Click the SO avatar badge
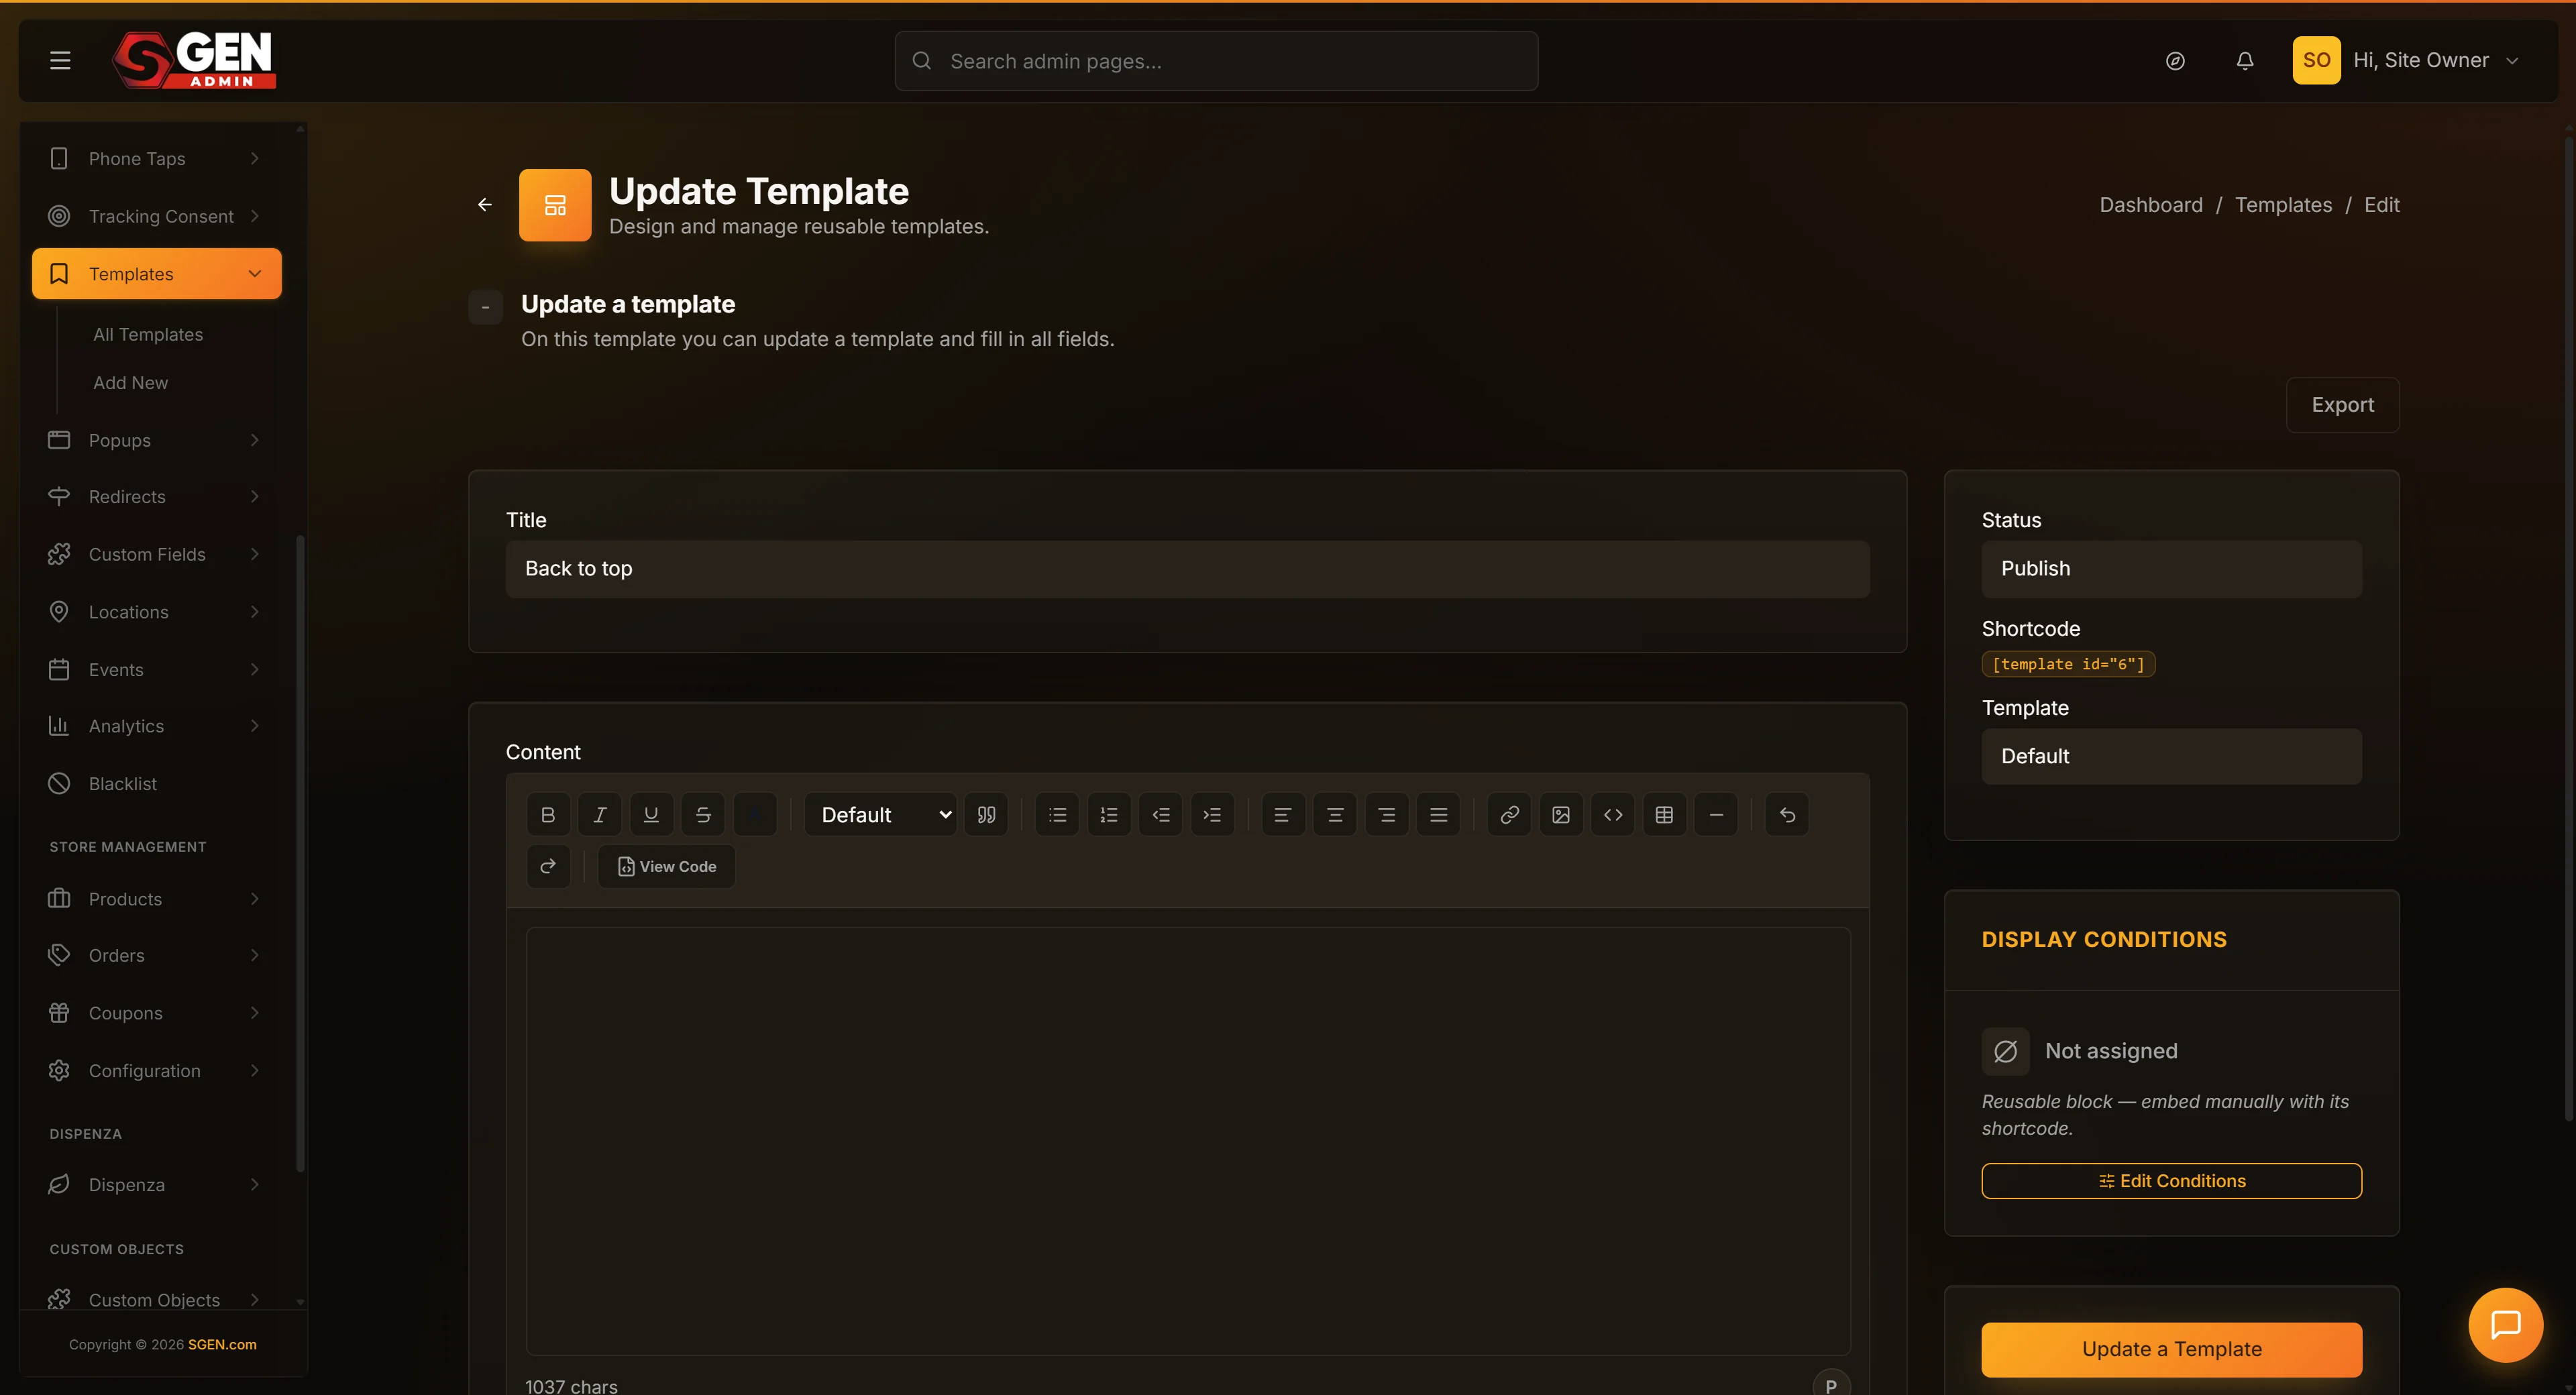 coord(2316,60)
